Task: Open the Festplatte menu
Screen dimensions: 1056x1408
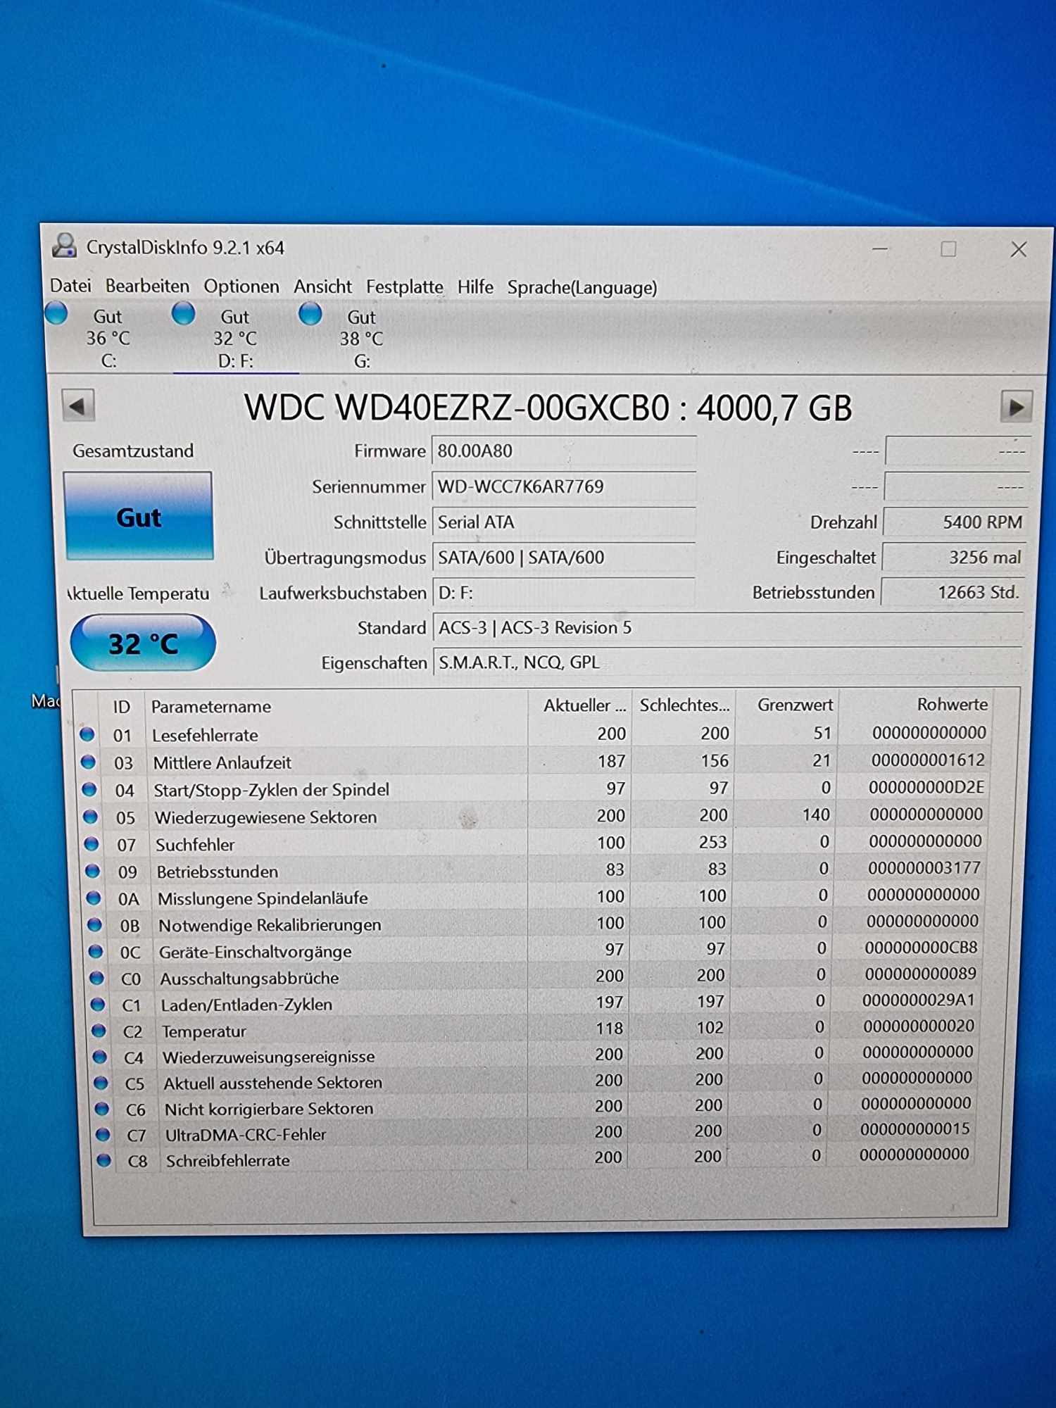Action: pyautogui.click(x=405, y=287)
